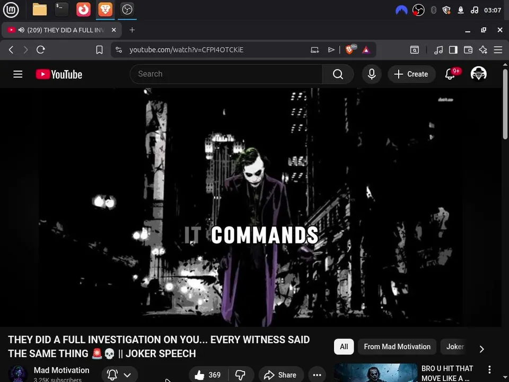Bookmark this page
The image size is (509, 382).
click(x=99, y=50)
